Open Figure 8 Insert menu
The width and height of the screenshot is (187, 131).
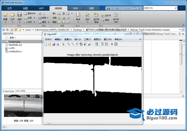pos(78,39)
